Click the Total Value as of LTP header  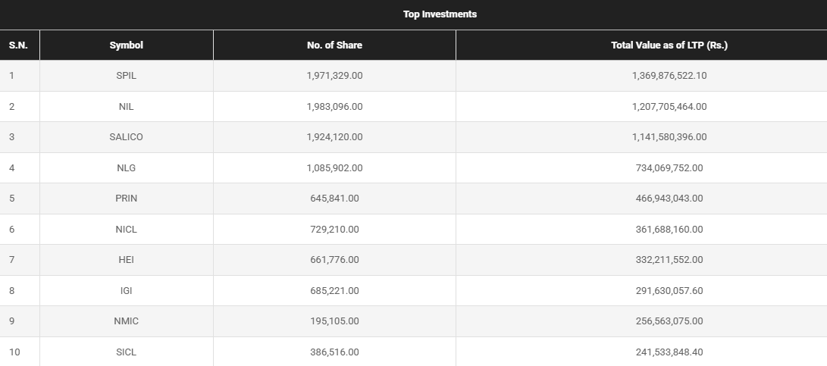[669, 45]
